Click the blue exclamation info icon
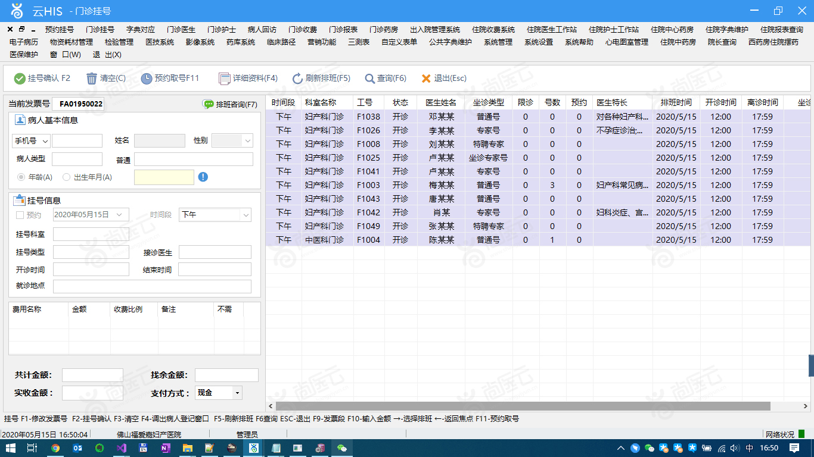 203,177
